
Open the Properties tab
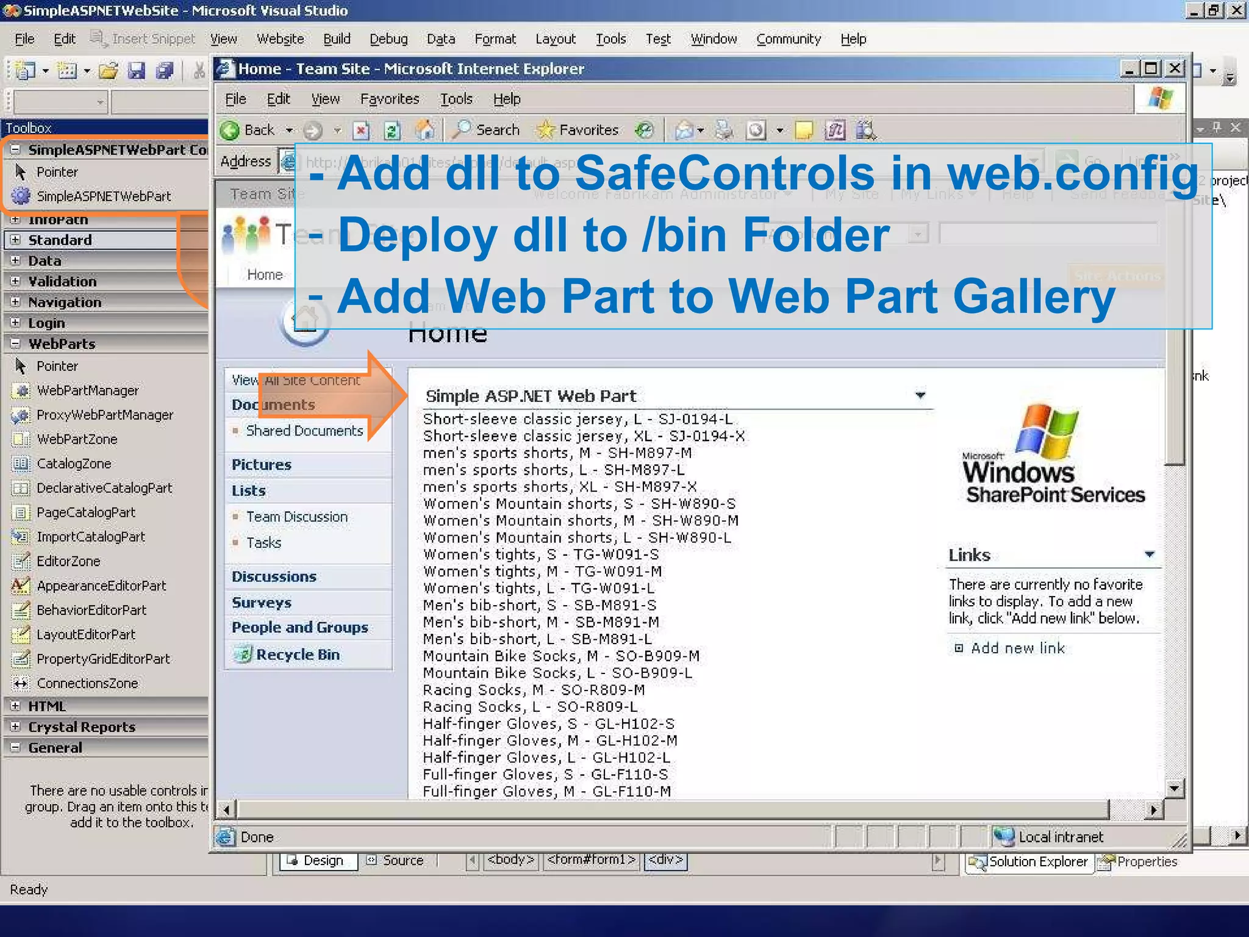[1138, 862]
